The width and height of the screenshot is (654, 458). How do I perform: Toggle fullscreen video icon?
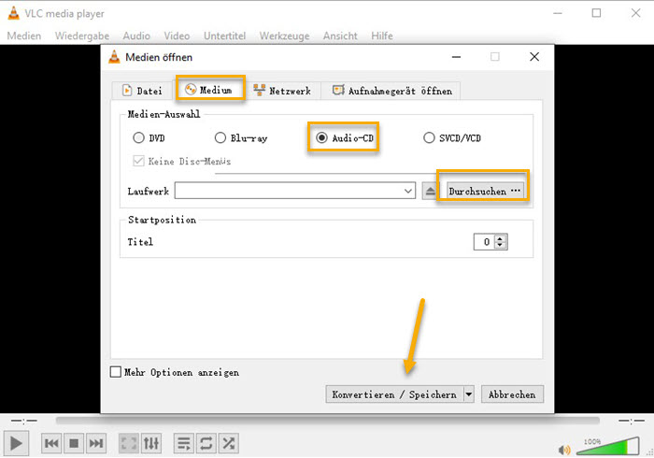click(129, 443)
